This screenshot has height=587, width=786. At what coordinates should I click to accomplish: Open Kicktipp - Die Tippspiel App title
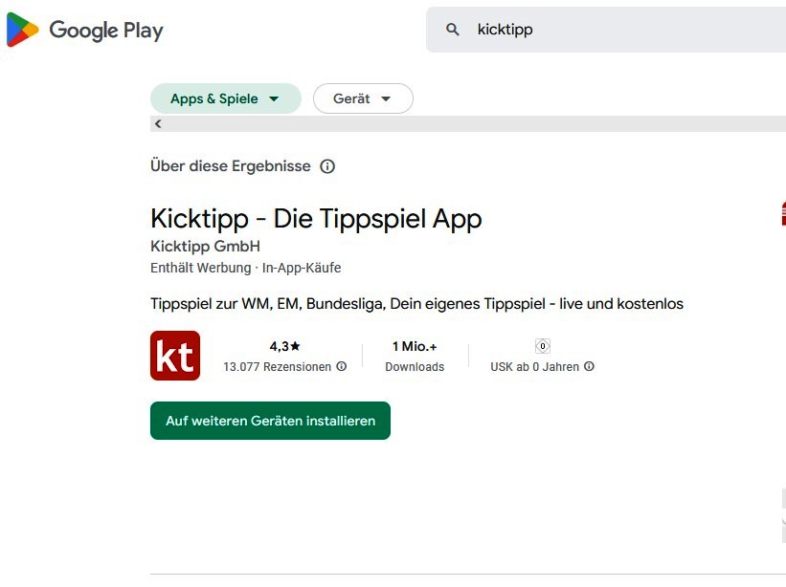[316, 219]
